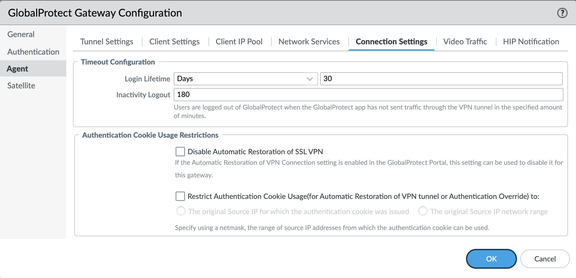This screenshot has height=278, width=576.
Task: Switch to the Video Traffic tab
Action: (465, 42)
